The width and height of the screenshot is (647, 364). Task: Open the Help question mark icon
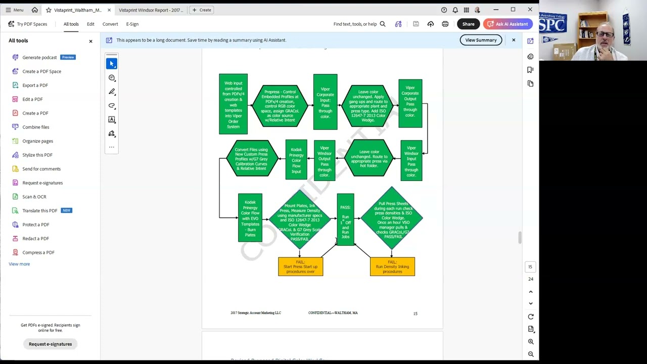[x=444, y=10]
